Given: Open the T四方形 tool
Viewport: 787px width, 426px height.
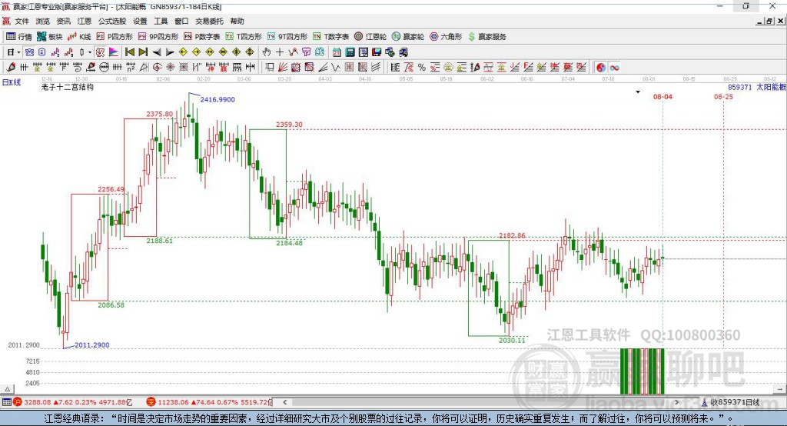Looking at the screenshot, I should [x=244, y=37].
